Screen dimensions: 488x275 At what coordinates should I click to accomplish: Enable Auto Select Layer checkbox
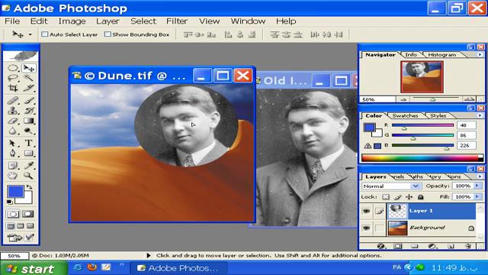tap(45, 34)
